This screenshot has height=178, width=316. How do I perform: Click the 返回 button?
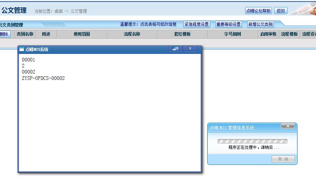click(x=280, y=11)
